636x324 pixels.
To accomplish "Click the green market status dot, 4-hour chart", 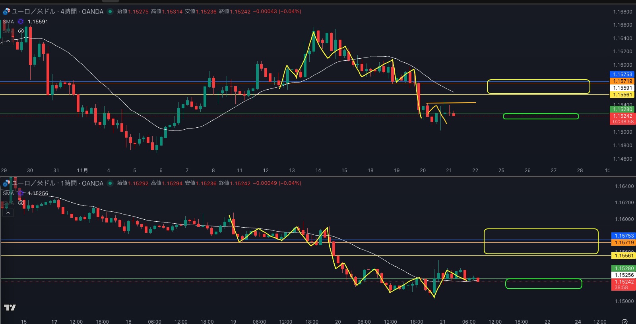I will (110, 12).
